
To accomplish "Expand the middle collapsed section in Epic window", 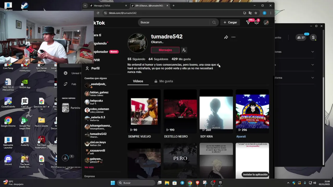I will click(312, 65).
